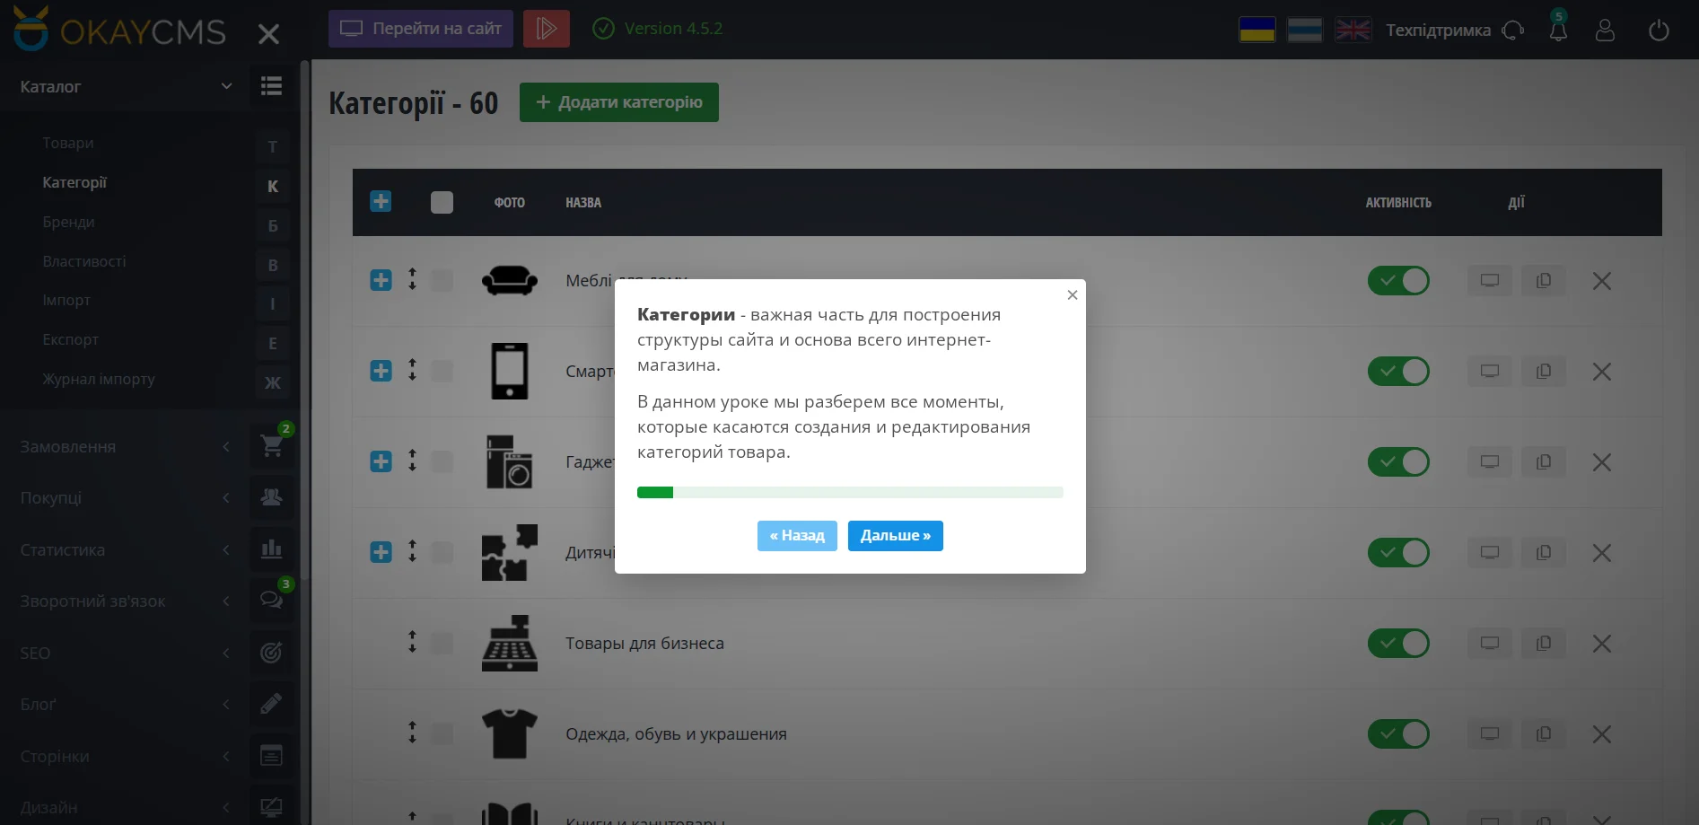
Task: Switch language via Ukrainian flag
Action: [x=1257, y=30]
